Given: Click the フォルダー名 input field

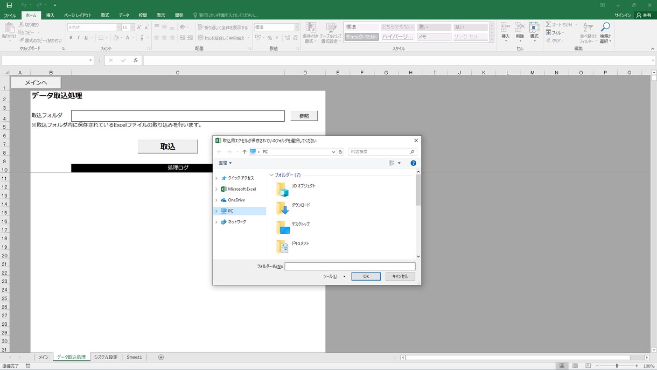Looking at the screenshot, I should pyautogui.click(x=350, y=267).
